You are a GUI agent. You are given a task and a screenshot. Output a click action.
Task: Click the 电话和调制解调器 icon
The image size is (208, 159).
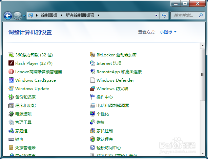click(92, 106)
